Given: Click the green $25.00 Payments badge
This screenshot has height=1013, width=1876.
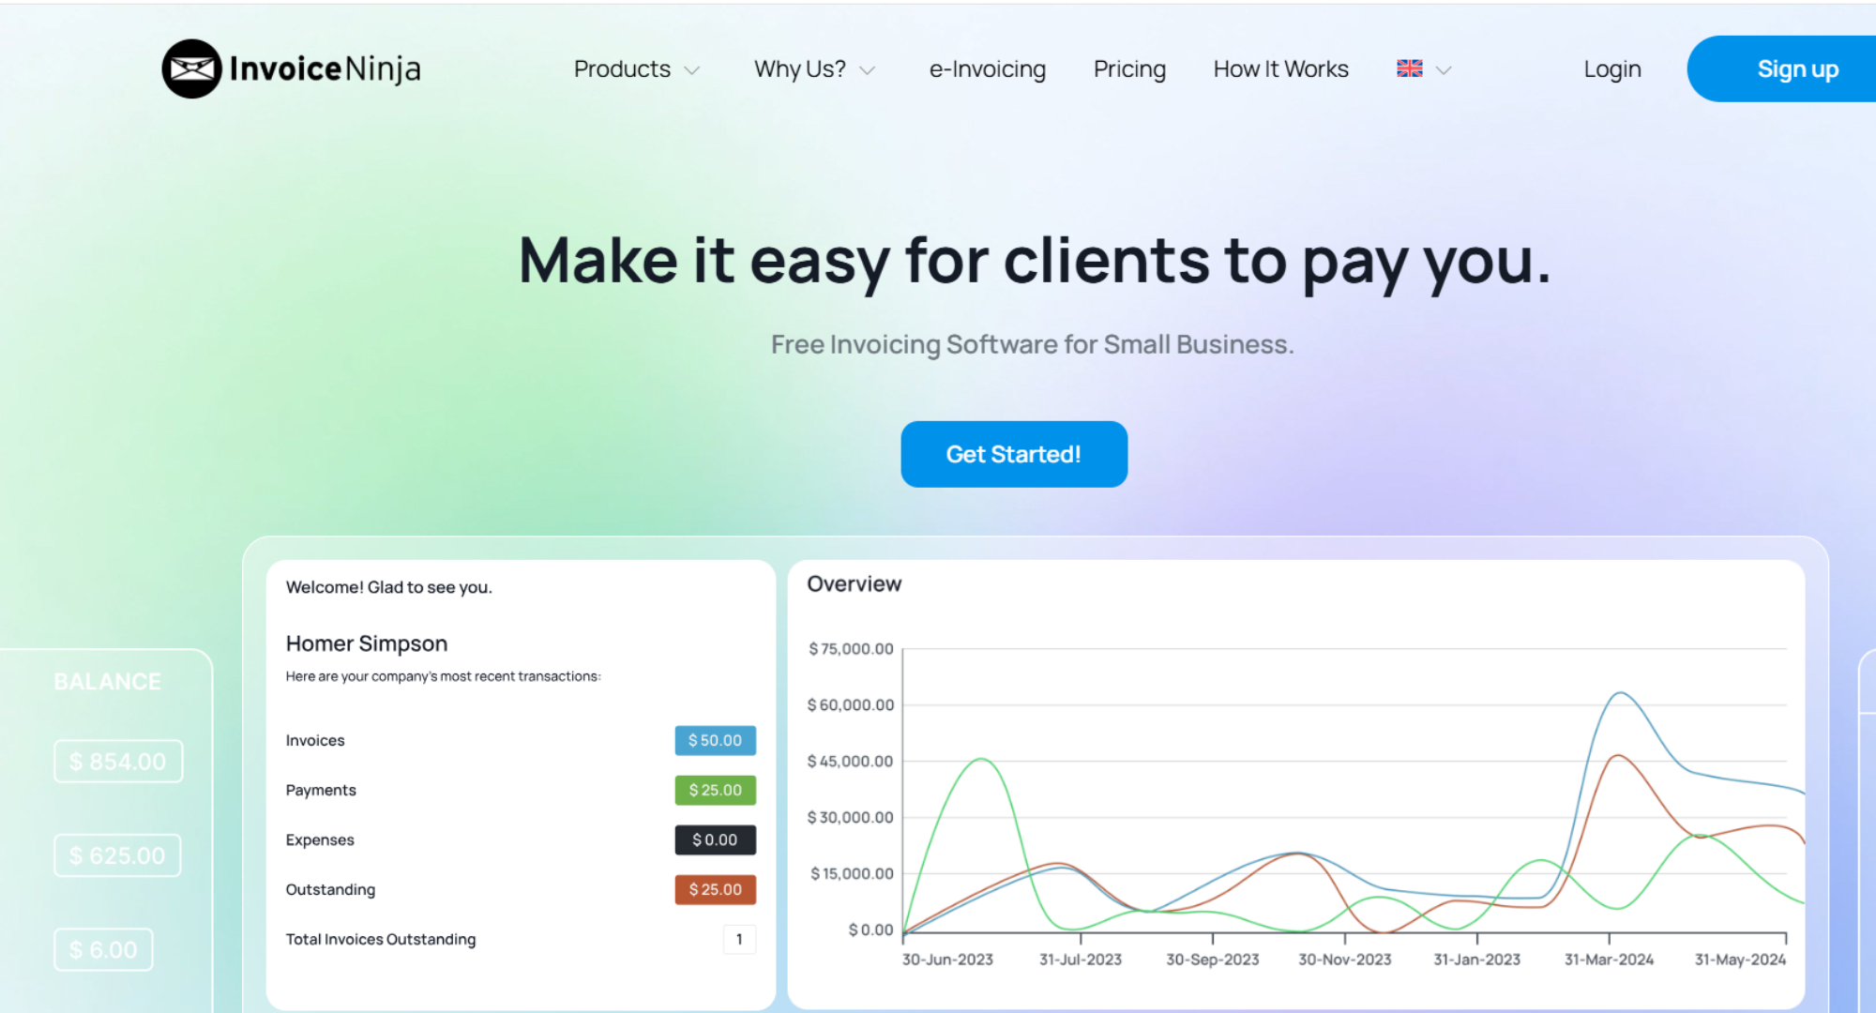Looking at the screenshot, I should pos(715,790).
